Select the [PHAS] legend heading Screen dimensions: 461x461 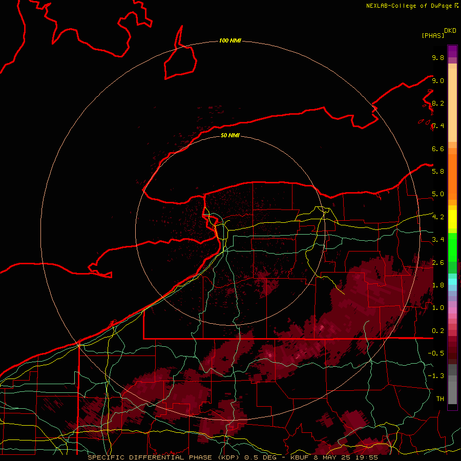coord(433,36)
